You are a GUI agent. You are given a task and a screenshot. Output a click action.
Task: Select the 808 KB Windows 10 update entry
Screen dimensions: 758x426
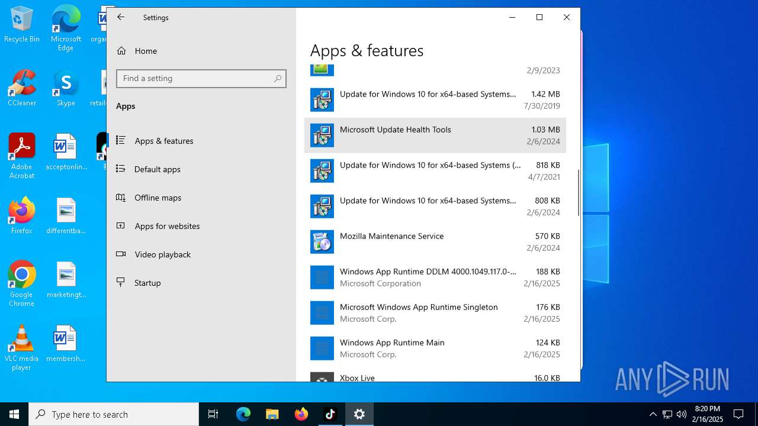coord(435,206)
